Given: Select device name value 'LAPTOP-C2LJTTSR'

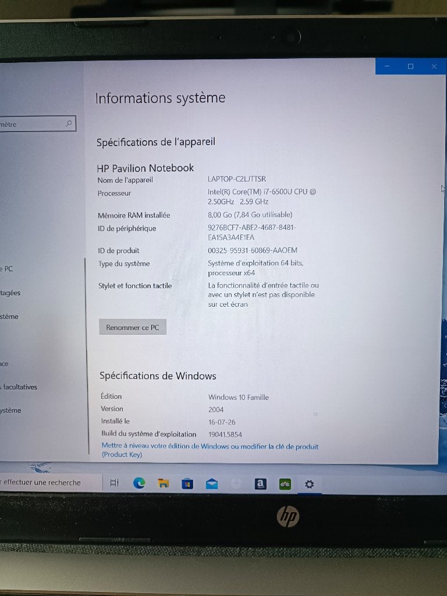Looking at the screenshot, I should click(237, 179).
